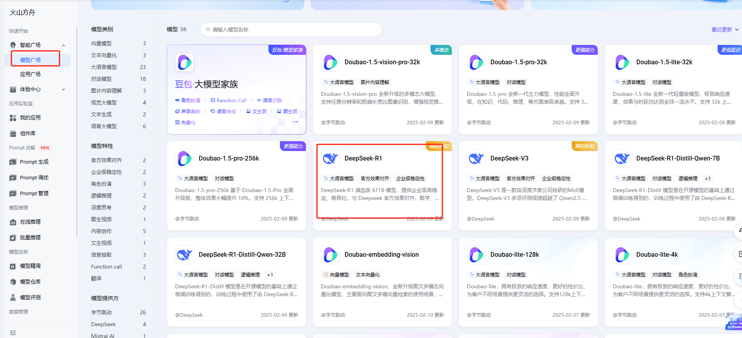The height and width of the screenshot is (338, 742).
Task: Click the search magnifier icon
Action: coord(208,30)
